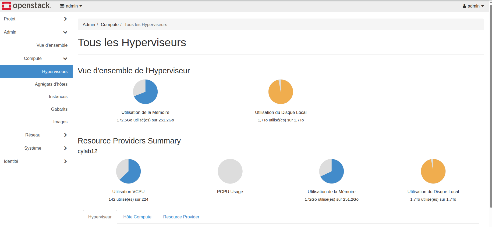The height and width of the screenshot is (227, 492).
Task: Open the Instances page
Action: tap(58, 96)
